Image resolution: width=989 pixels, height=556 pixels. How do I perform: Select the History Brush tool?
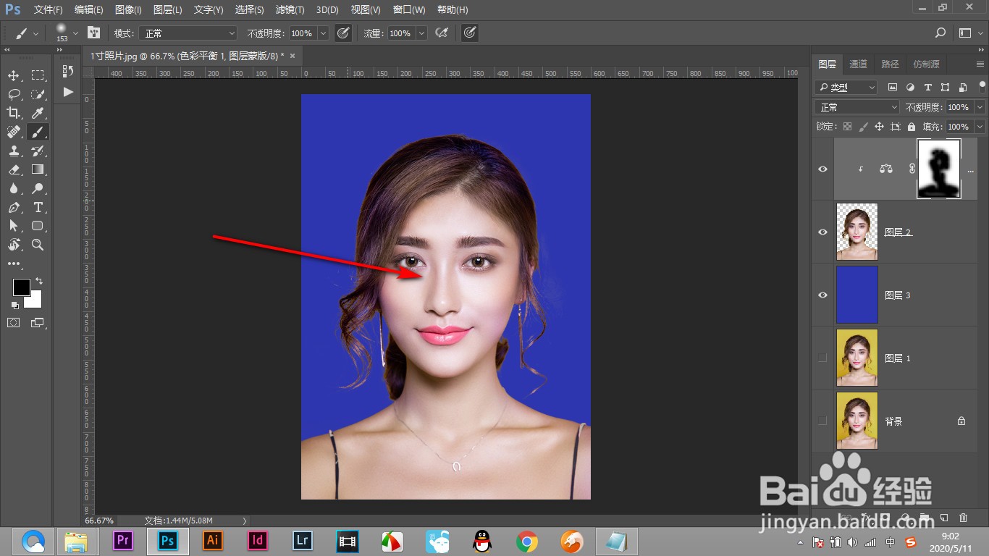click(x=38, y=151)
